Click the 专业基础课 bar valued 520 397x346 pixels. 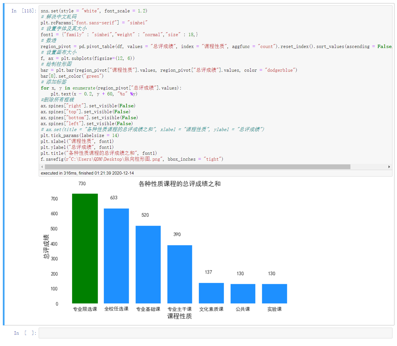(148, 264)
